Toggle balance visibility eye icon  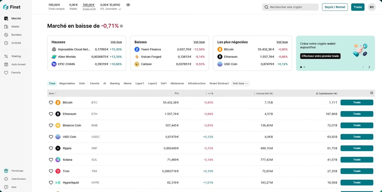coord(128,5)
